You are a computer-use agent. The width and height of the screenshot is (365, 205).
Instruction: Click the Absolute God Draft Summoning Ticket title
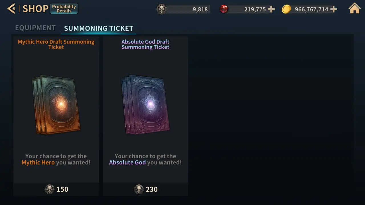pyautogui.click(x=145, y=44)
